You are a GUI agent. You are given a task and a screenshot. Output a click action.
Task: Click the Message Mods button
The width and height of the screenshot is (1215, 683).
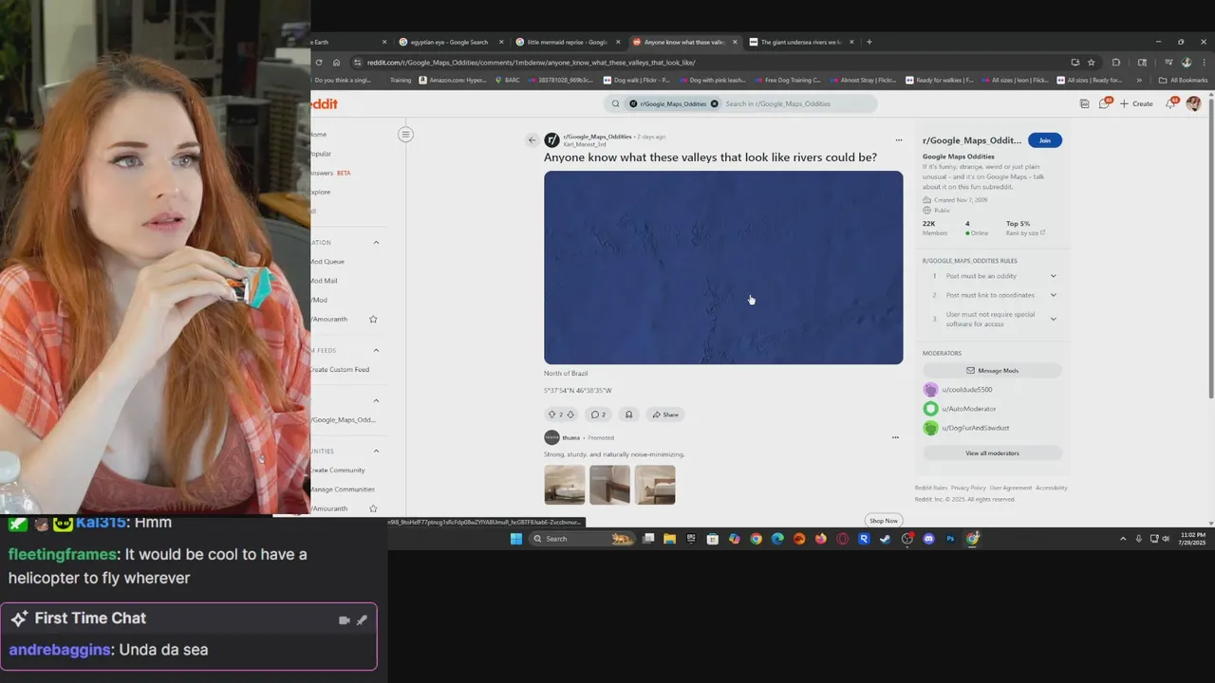click(x=992, y=370)
